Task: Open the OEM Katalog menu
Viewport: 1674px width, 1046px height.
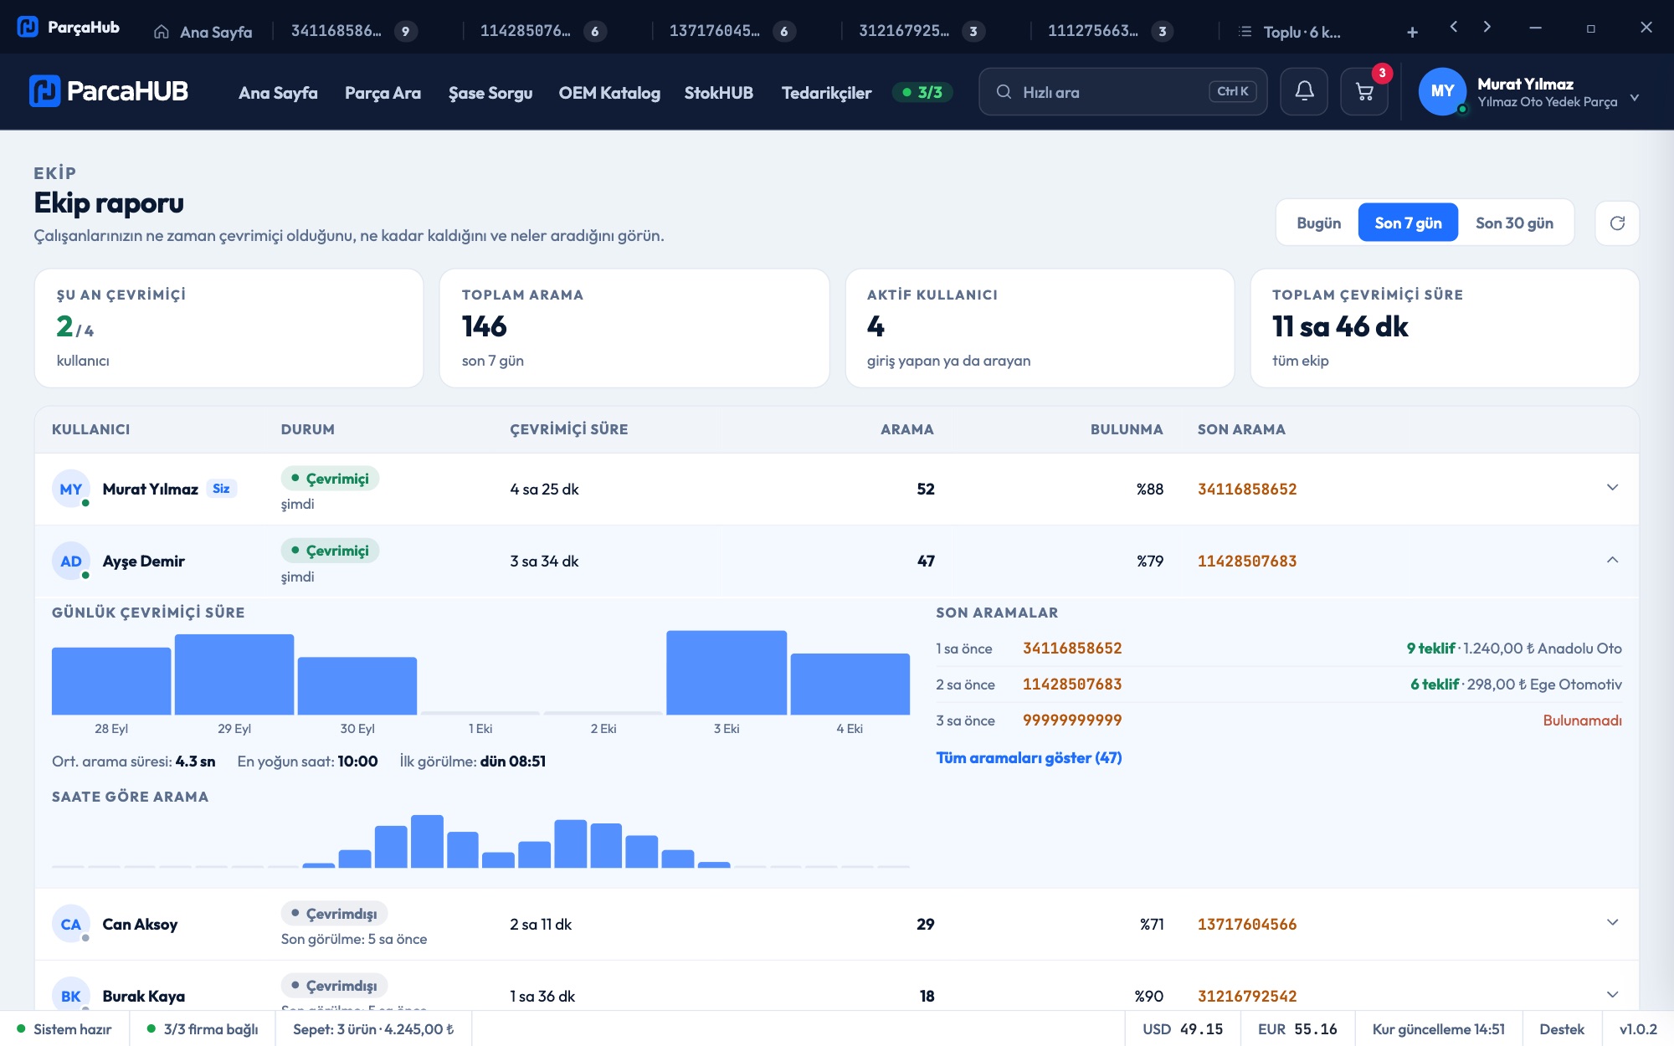Action: 609,93
